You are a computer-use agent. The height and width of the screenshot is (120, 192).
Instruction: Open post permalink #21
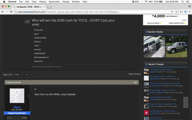[136, 82]
